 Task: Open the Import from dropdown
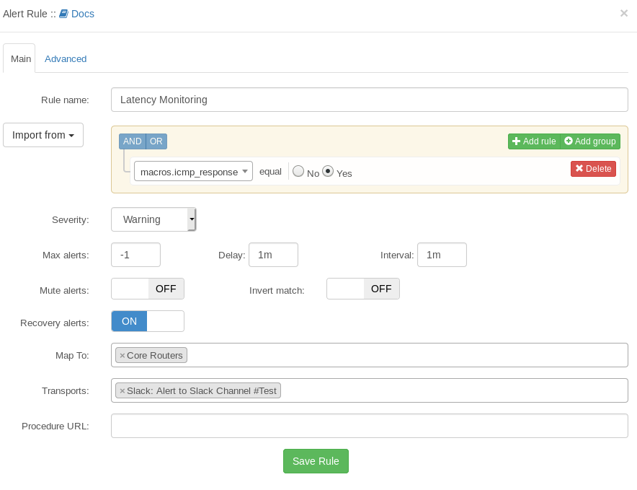pyautogui.click(x=43, y=135)
